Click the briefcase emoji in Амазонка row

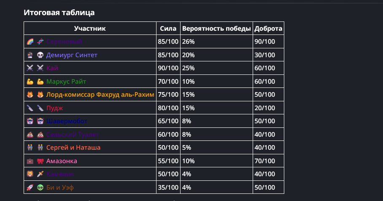coord(30,161)
